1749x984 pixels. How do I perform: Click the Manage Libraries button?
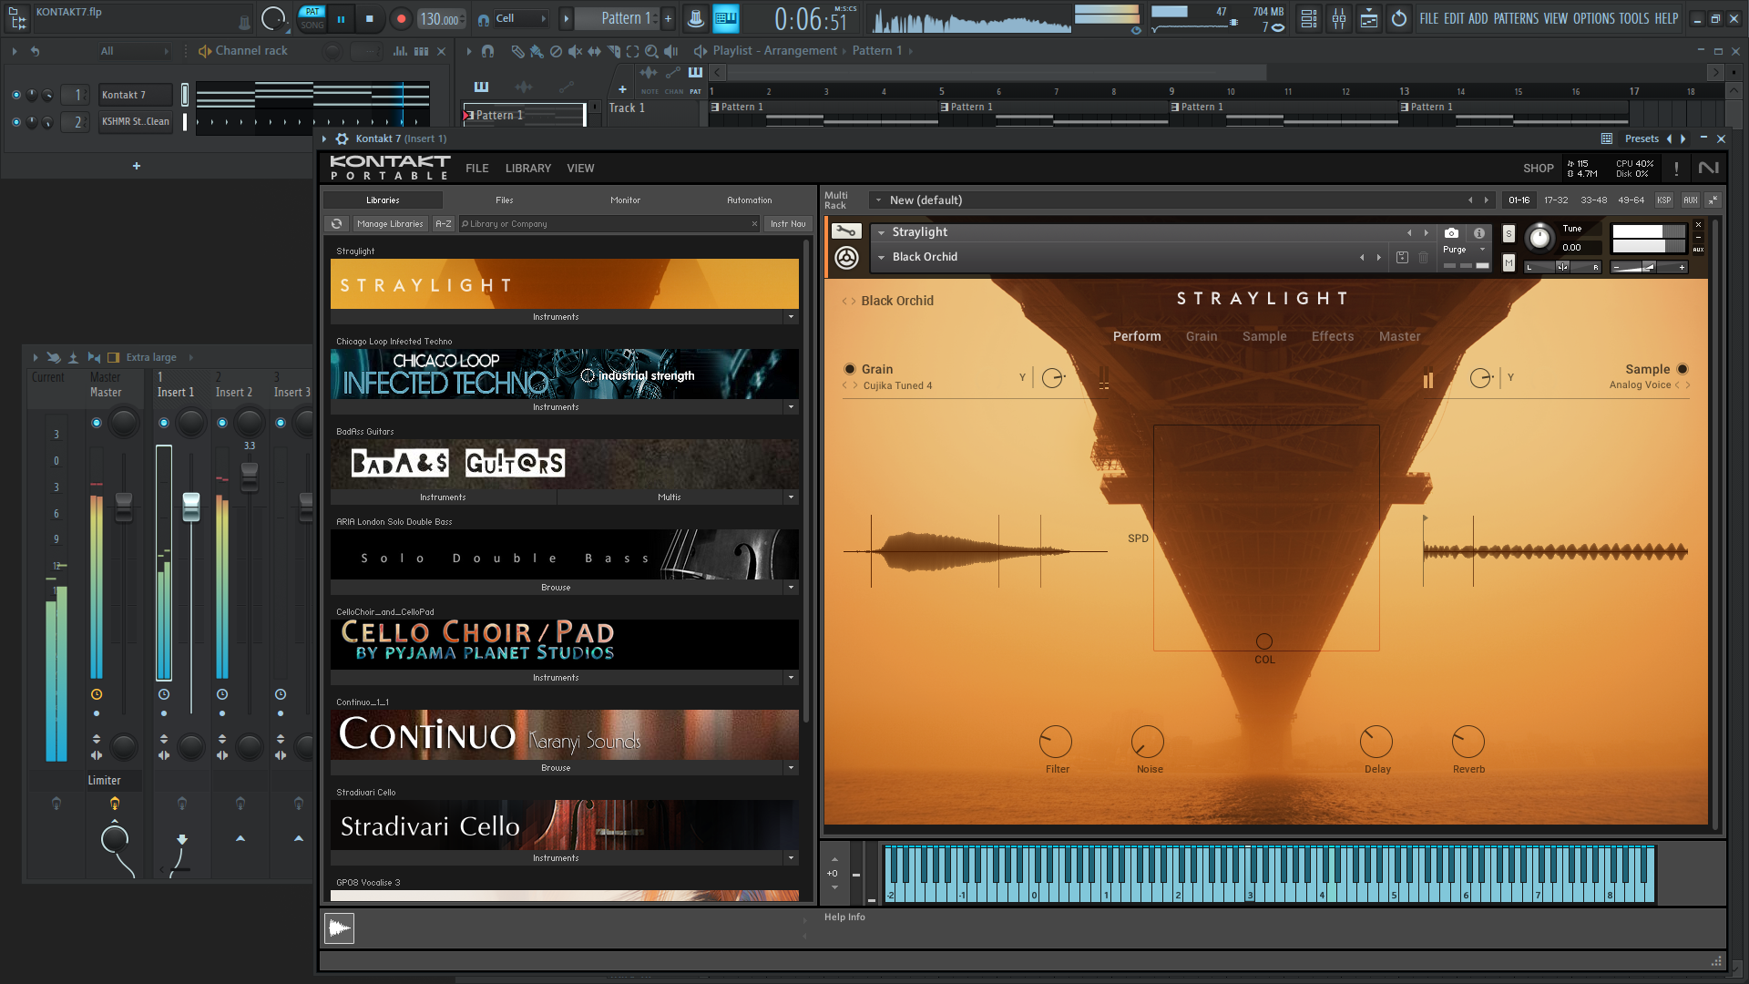[x=390, y=224]
